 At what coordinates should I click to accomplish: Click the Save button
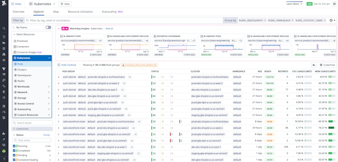point(65,4)
